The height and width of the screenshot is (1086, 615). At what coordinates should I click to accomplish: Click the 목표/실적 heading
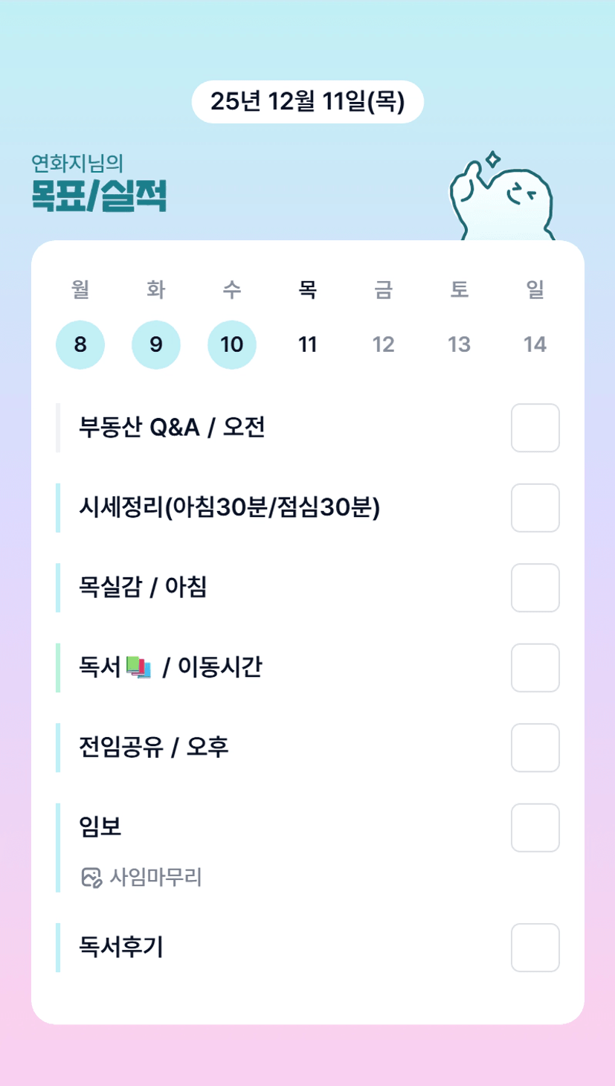point(99,196)
